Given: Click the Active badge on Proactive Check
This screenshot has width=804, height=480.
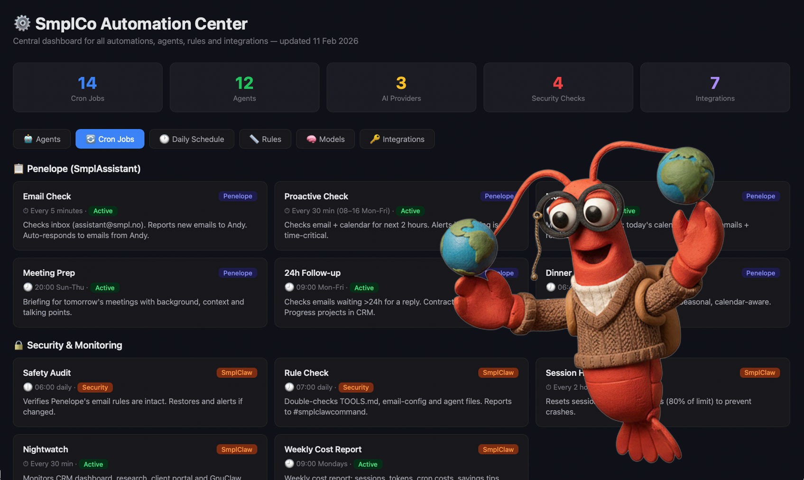Looking at the screenshot, I should [410, 211].
